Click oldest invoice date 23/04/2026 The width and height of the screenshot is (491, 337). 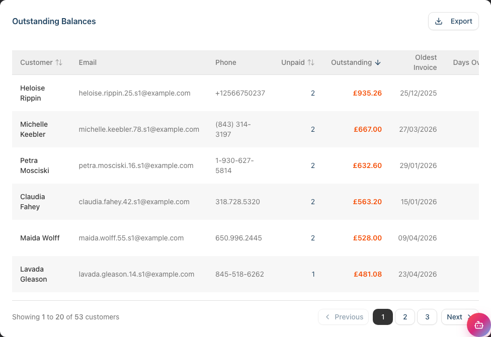coord(418,274)
